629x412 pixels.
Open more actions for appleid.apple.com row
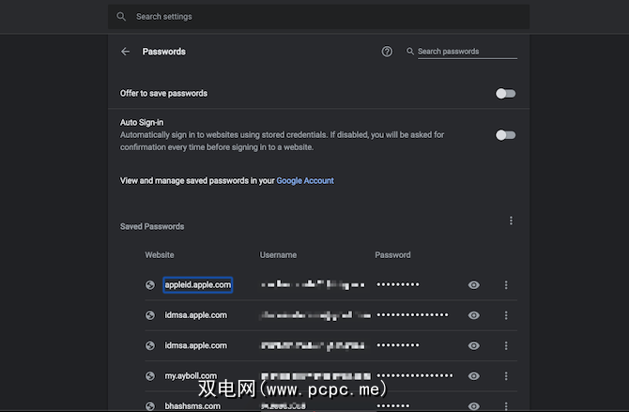pos(506,285)
